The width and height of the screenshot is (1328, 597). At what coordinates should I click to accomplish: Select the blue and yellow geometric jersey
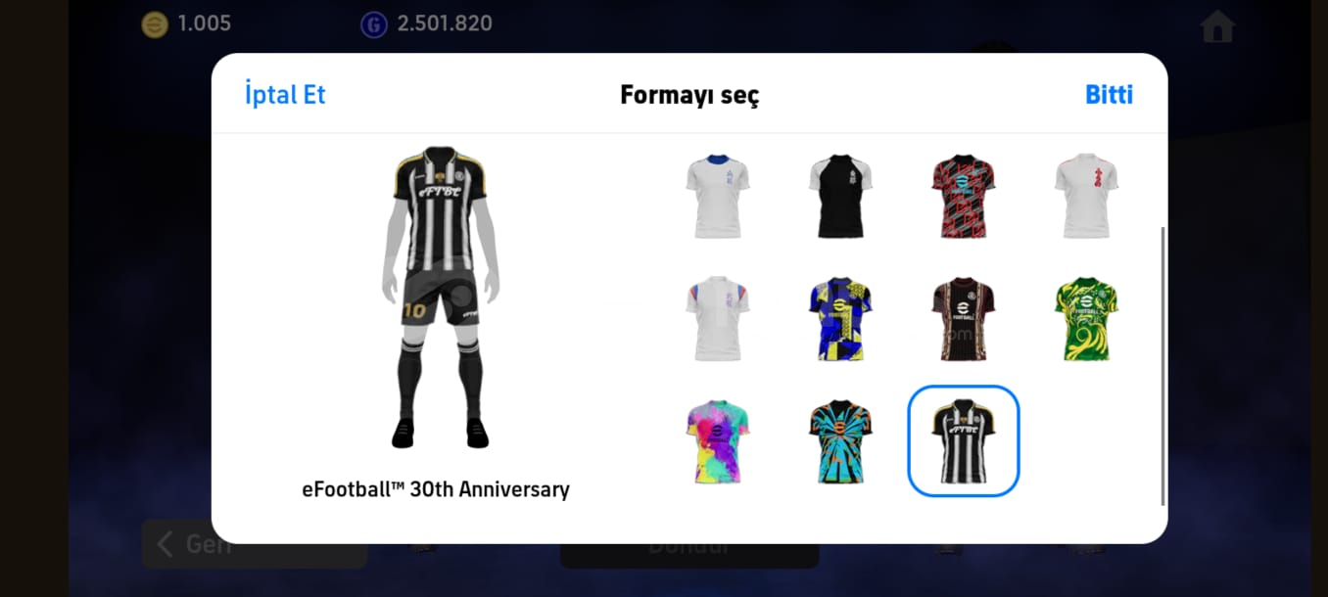click(x=840, y=319)
